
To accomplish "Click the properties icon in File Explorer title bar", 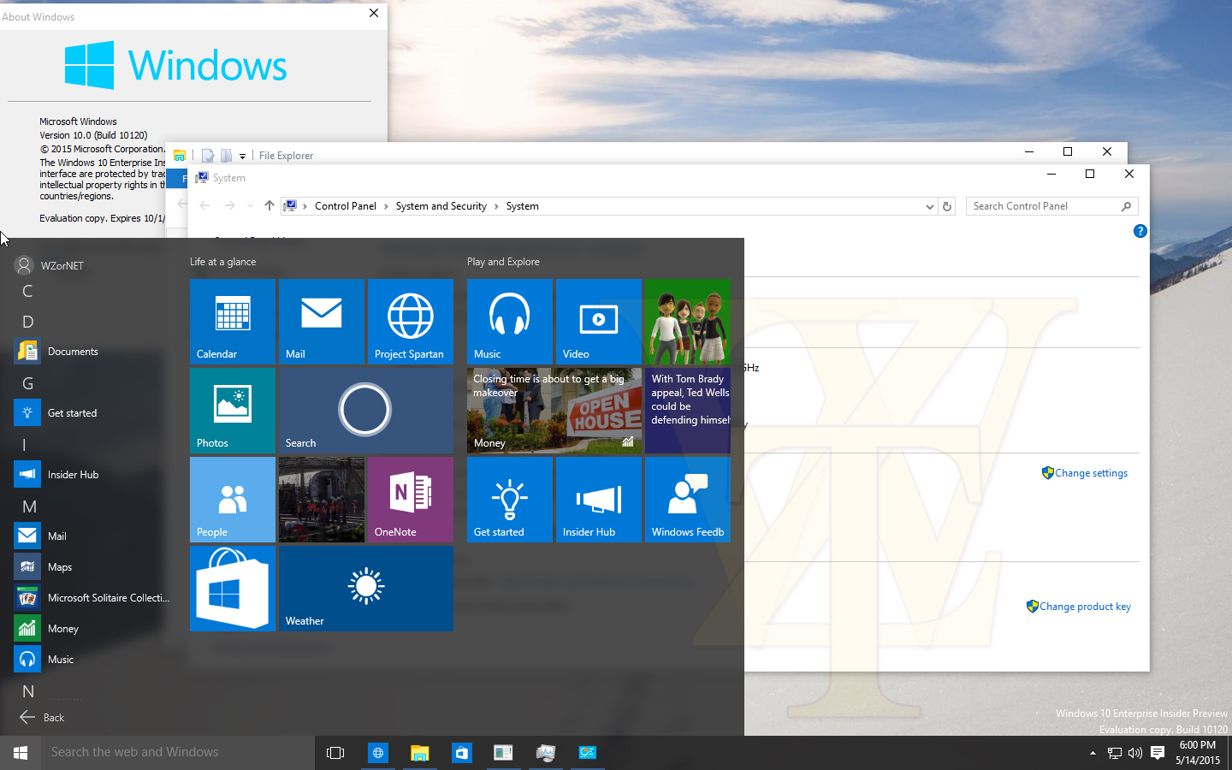I will pyautogui.click(x=208, y=156).
